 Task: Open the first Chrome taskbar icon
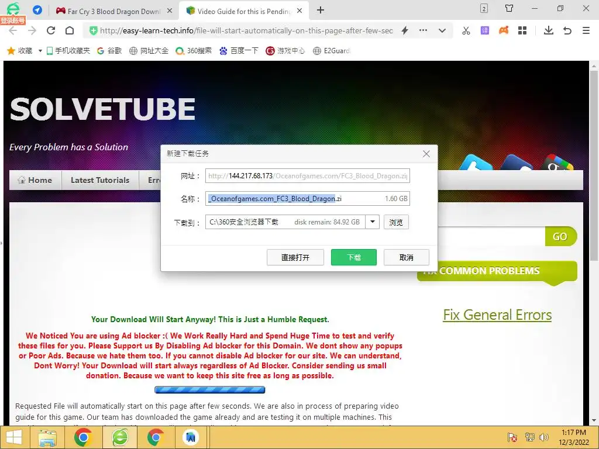(x=83, y=437)
